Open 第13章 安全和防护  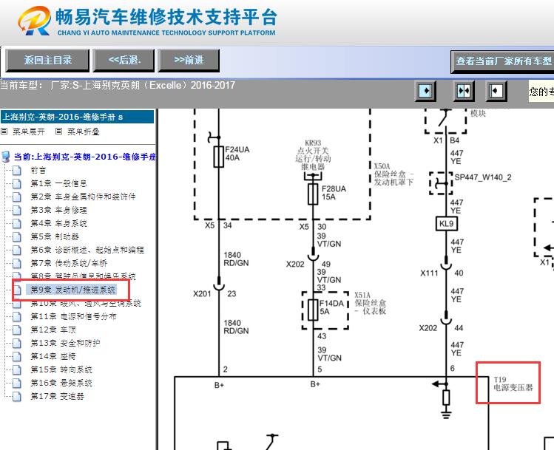click(x=65, y=343)
